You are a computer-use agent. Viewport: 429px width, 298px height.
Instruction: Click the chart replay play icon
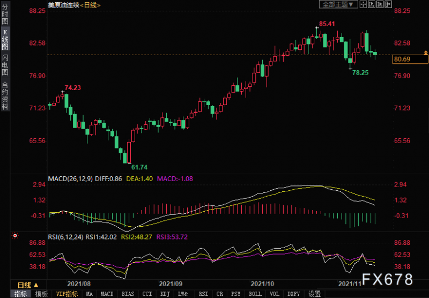tap(381, 4)
